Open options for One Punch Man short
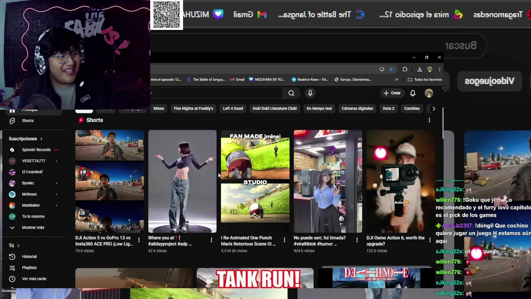The width and height of the screenshot is (531, 299). coord(284,240)
